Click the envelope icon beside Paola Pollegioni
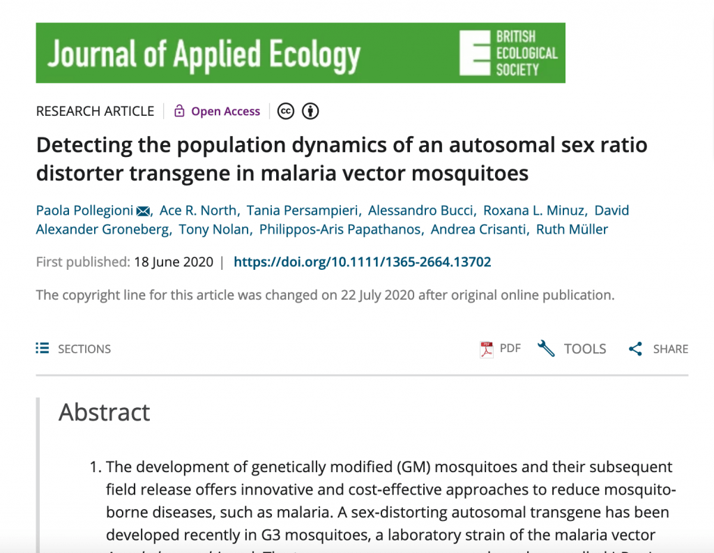Screen dimensions: 714x553 pyautogui.click(x=143, y=211)
